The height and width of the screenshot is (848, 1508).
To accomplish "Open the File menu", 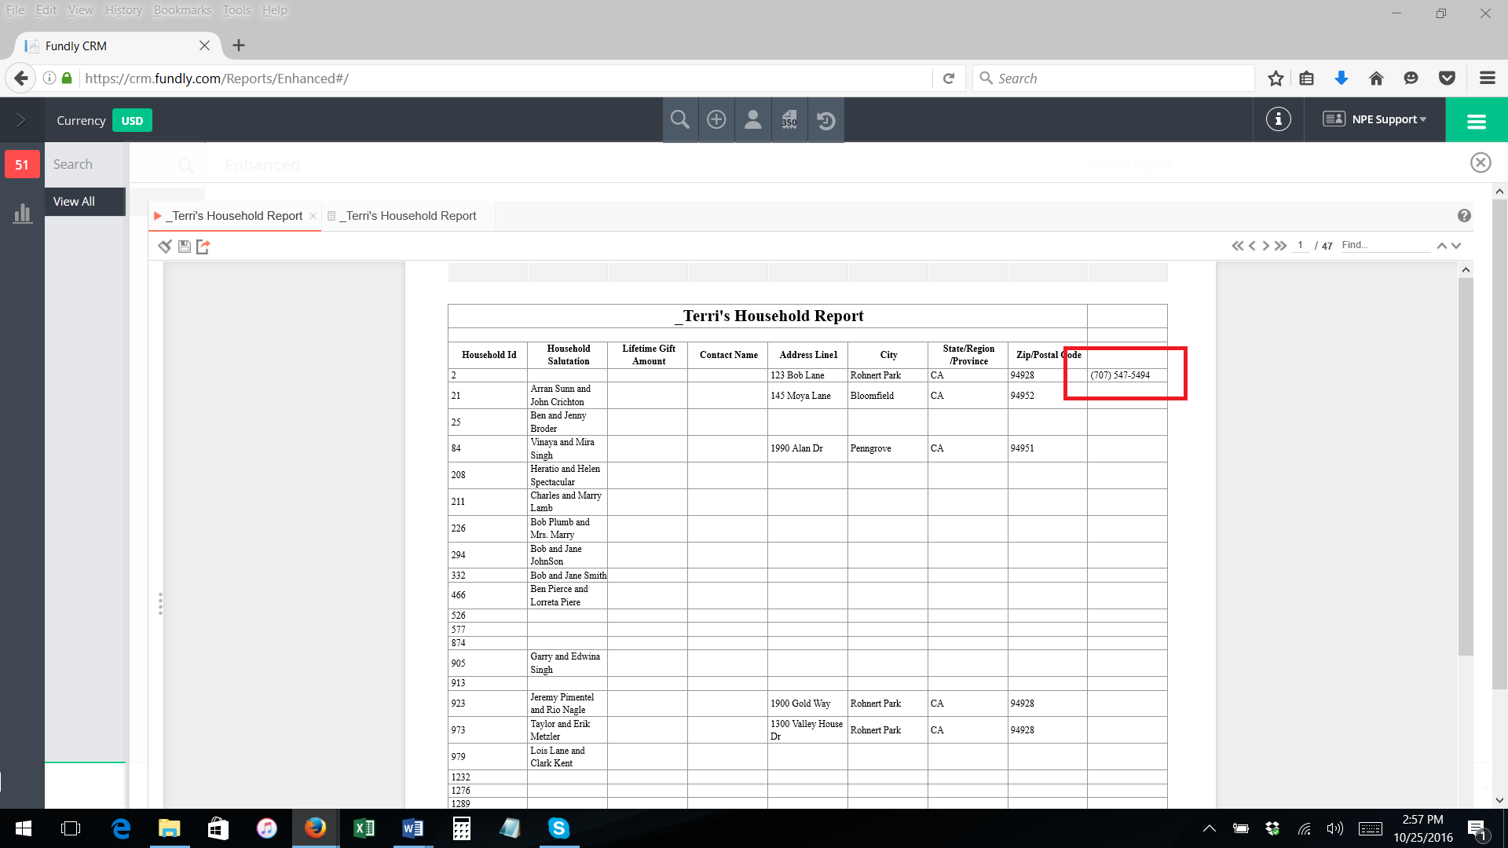I will pyautogui.click(x=15, y=10).
